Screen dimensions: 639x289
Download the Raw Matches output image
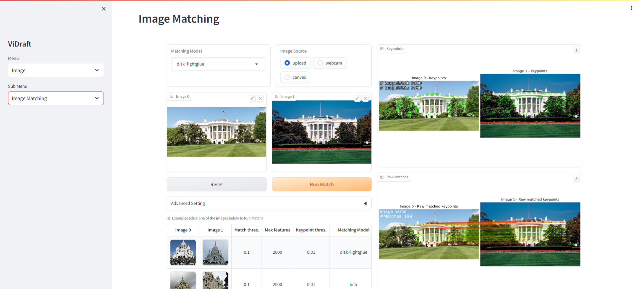576,178
